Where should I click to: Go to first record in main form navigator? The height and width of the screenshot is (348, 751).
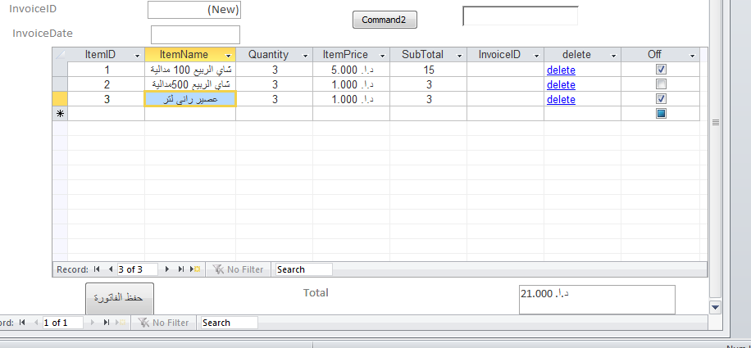click(x=22, y=323)
